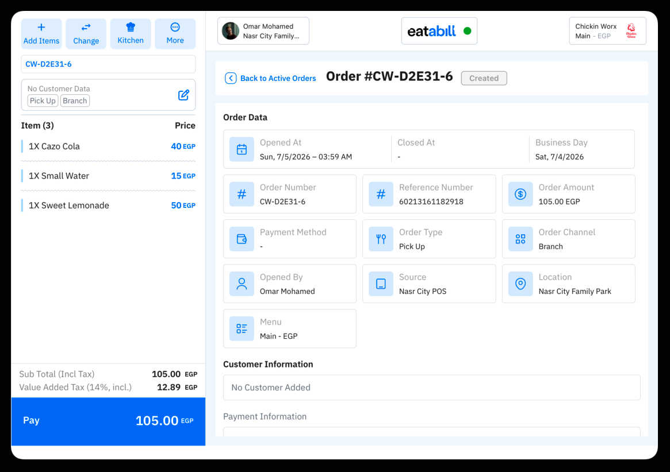The image size is (670, 472).
Task: Click the tablet icon beside Source
Action: [x=381, y=284]
